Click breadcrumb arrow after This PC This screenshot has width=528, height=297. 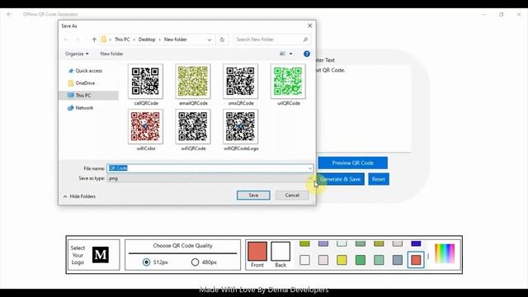point(134,40)
